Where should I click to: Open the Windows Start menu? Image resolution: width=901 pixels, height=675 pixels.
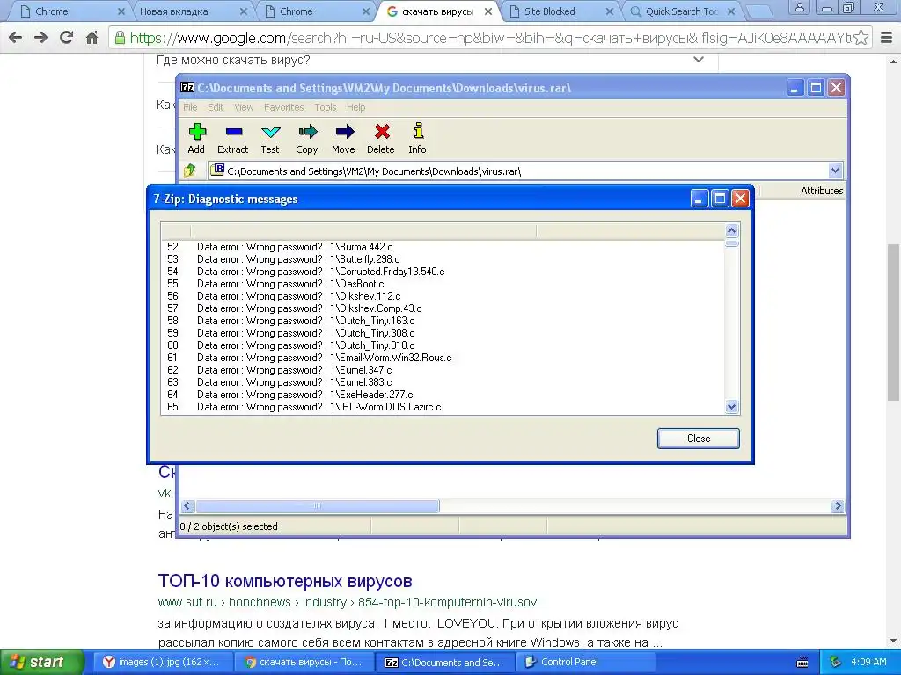[40, 662]
